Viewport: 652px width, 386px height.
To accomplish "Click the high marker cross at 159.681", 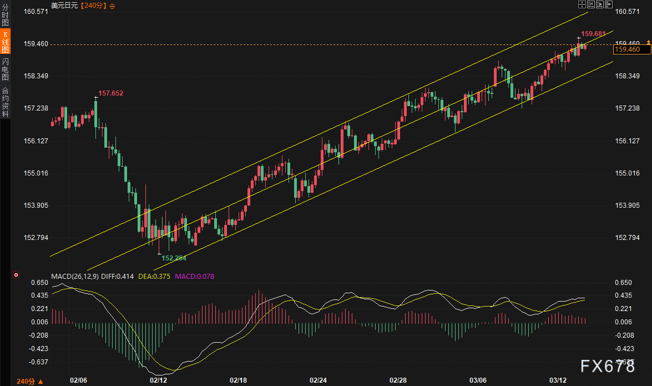I will pos(579,38).
